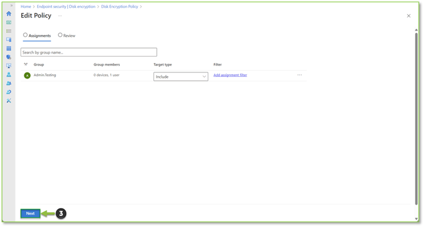
Task: Open the Devices icon in the sidebar
Action: pos(9,40)
